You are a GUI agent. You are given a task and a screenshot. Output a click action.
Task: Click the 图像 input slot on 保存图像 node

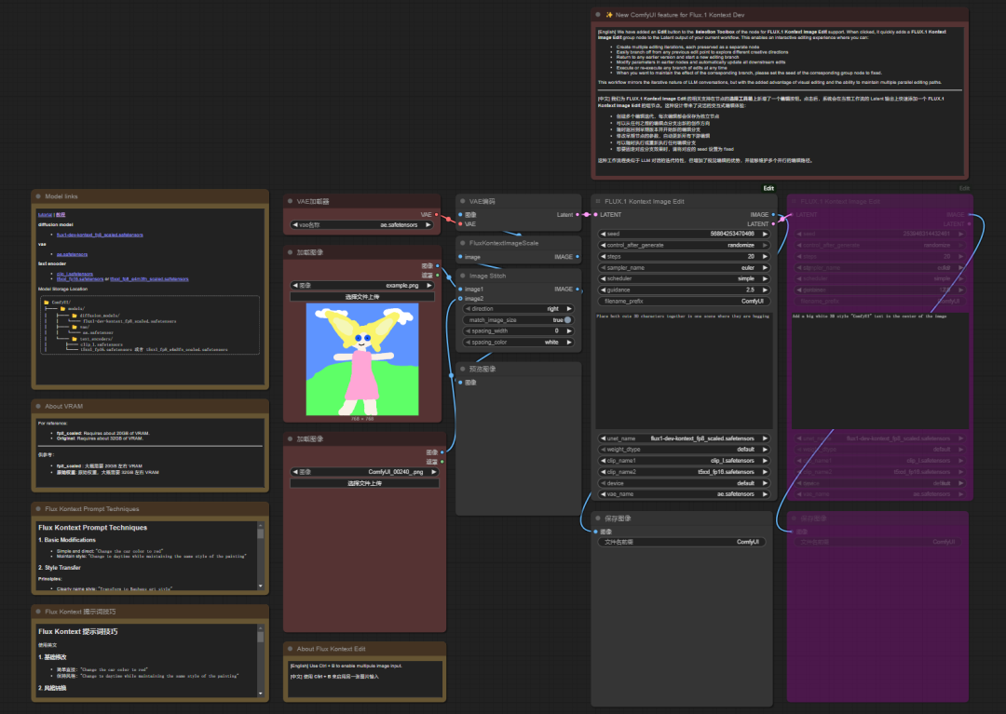596,532
